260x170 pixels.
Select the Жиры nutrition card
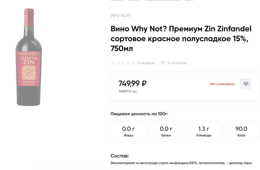(x=129, y=131)
